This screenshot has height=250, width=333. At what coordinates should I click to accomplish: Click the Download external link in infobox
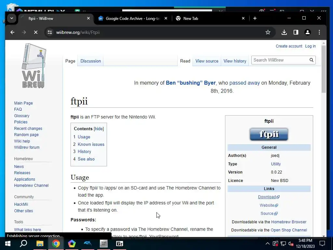click(269, 197)
